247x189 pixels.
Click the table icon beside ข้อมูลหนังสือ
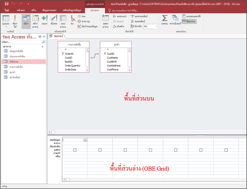[5, 51]
